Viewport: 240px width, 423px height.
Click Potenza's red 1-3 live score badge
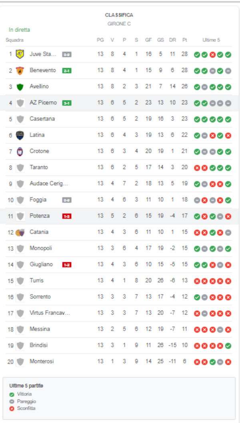66,216
